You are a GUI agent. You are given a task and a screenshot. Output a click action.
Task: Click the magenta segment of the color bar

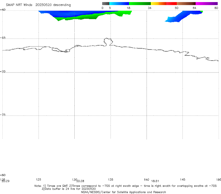[x=207, y=4]
